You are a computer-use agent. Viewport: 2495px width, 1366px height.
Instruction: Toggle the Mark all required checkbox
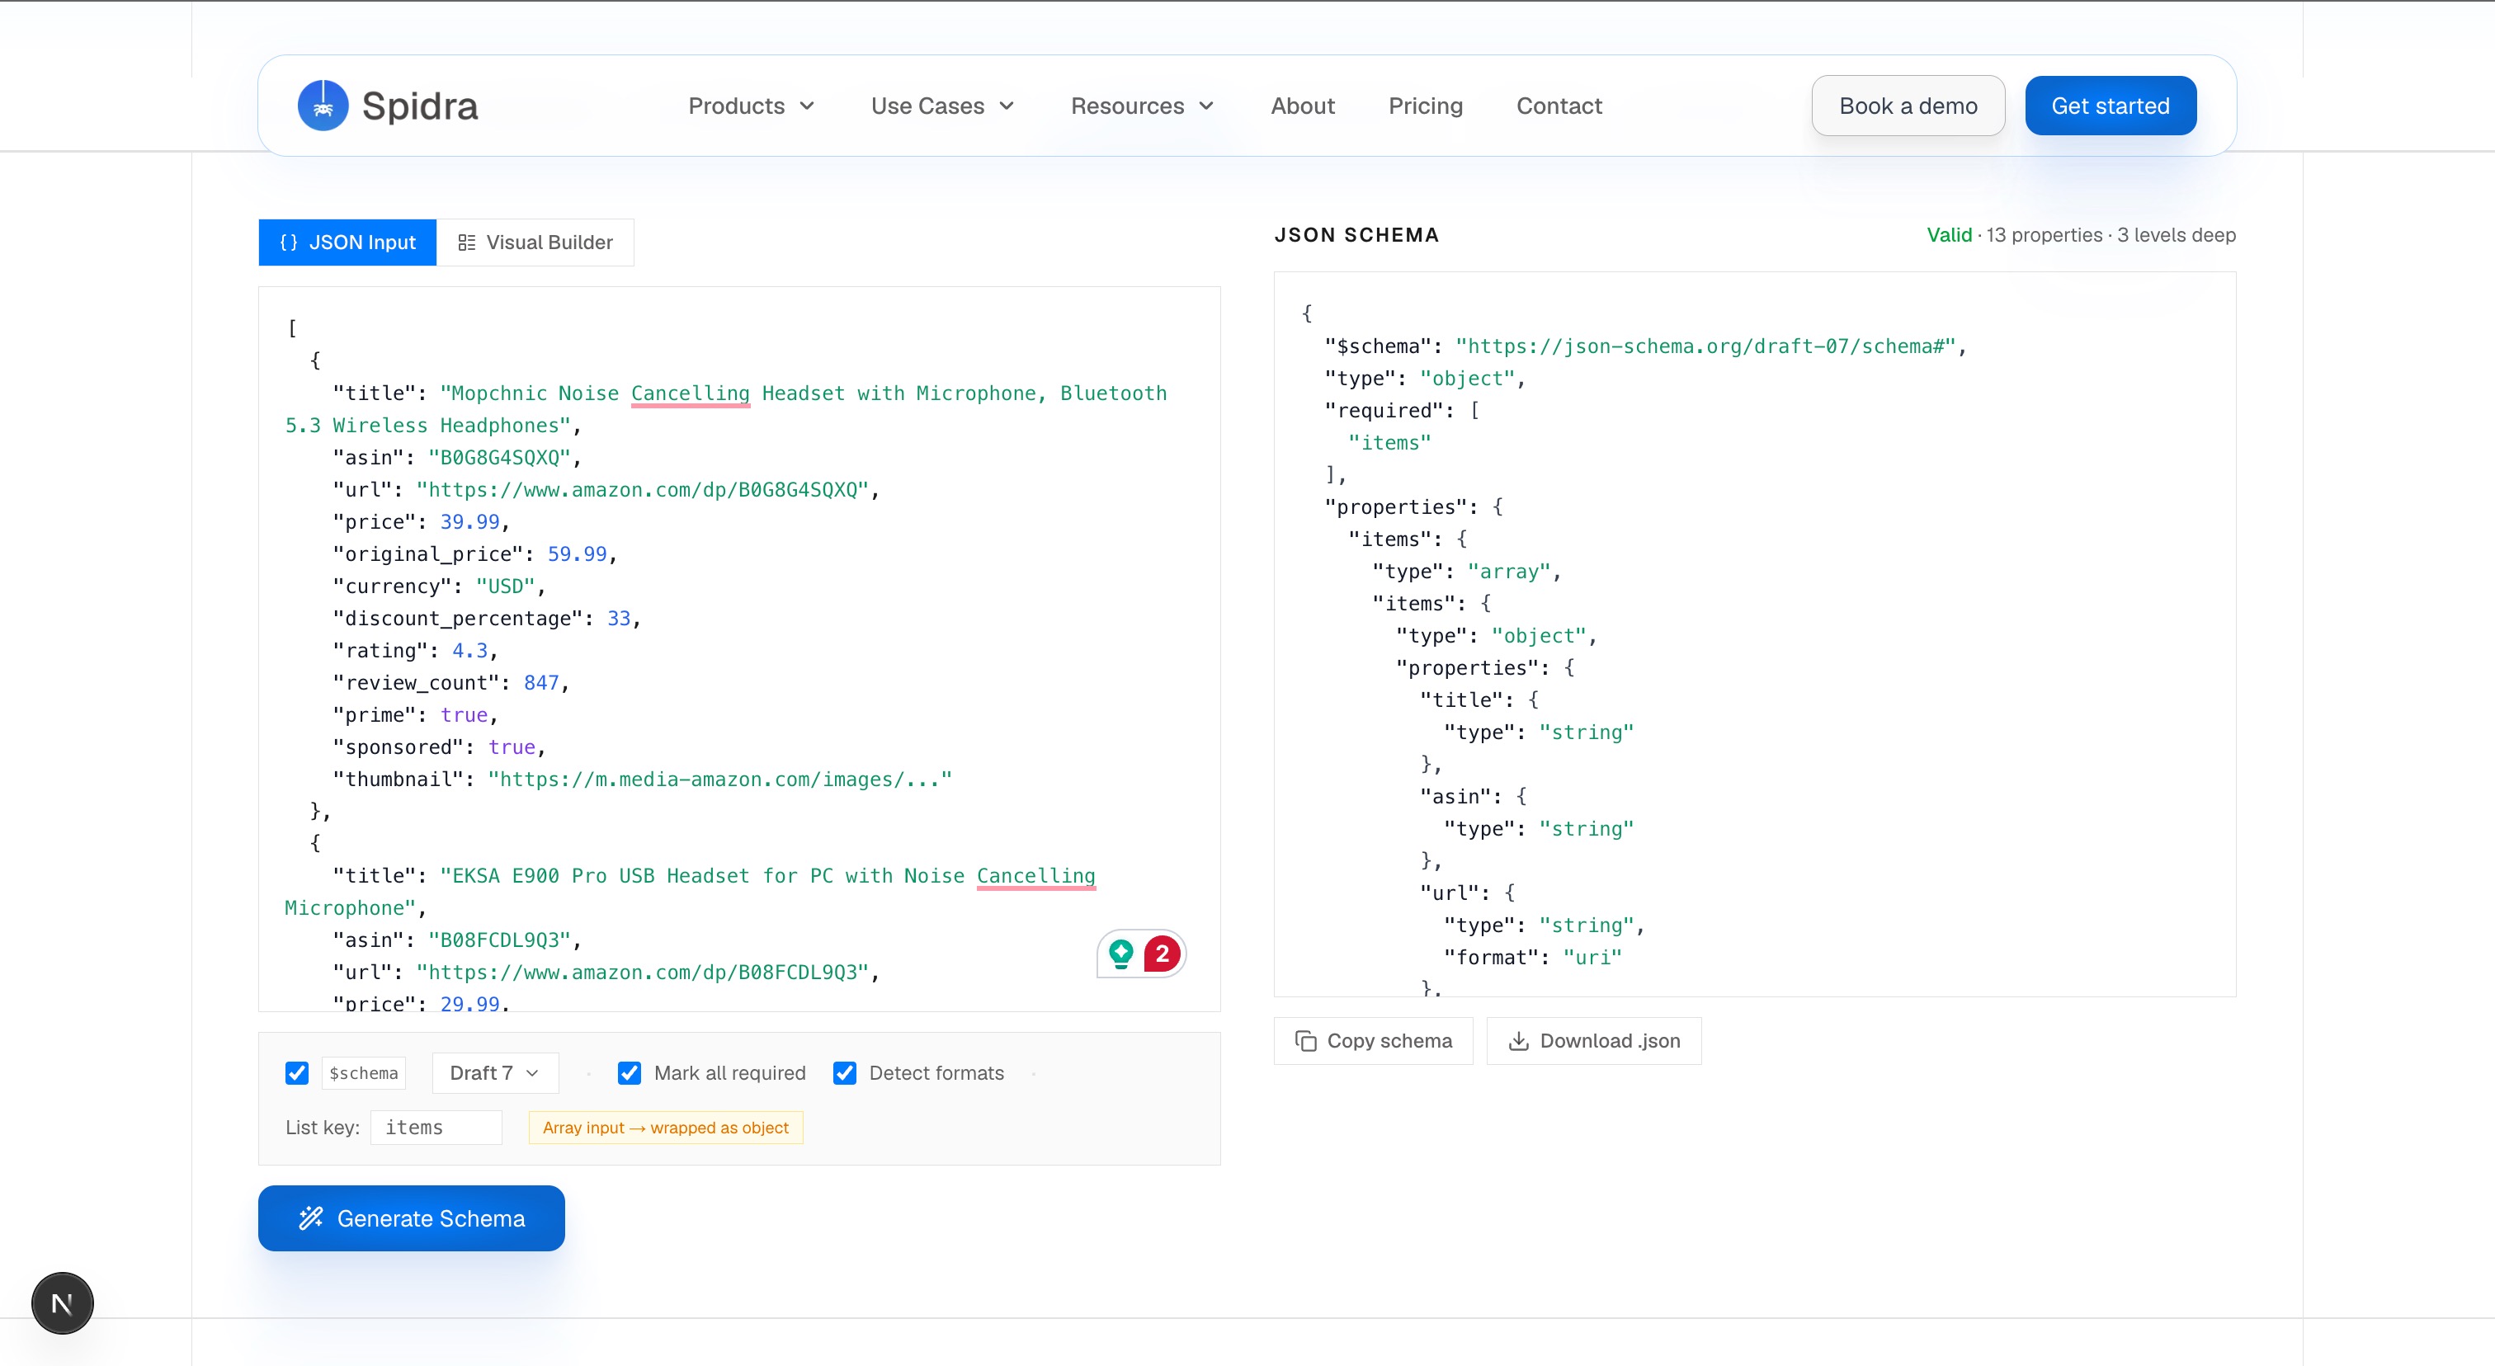point(630,1072)
